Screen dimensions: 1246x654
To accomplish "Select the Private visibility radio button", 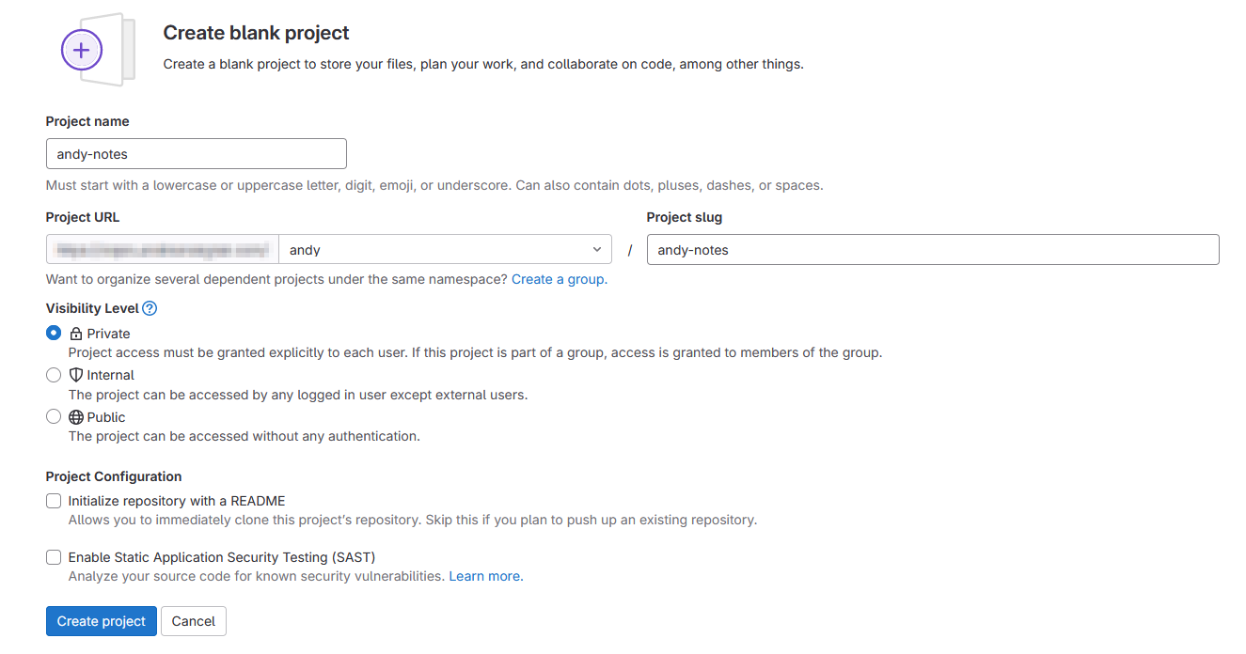I will click(54, 333).
